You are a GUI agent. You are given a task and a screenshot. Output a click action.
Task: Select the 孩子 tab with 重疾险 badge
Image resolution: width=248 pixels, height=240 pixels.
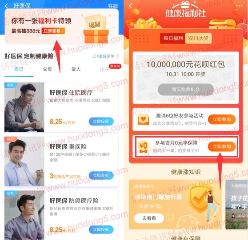point(104,69)
